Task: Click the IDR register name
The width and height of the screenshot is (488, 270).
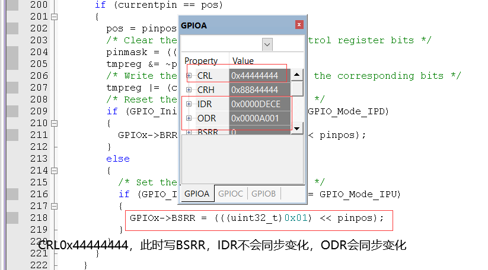Action: pyautogui.click(x=205, y=104)
